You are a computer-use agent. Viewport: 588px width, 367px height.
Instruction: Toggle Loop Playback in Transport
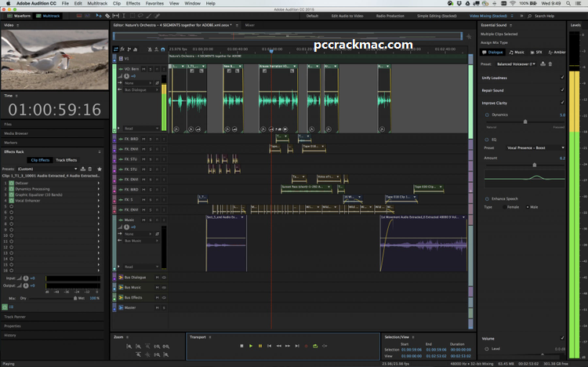315,346
